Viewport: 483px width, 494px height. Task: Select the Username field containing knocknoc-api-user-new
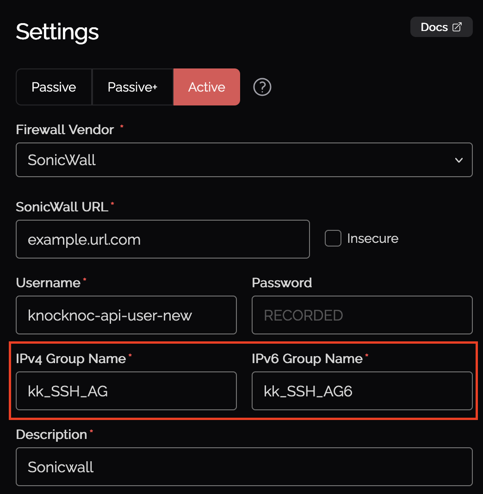[126, 315]
